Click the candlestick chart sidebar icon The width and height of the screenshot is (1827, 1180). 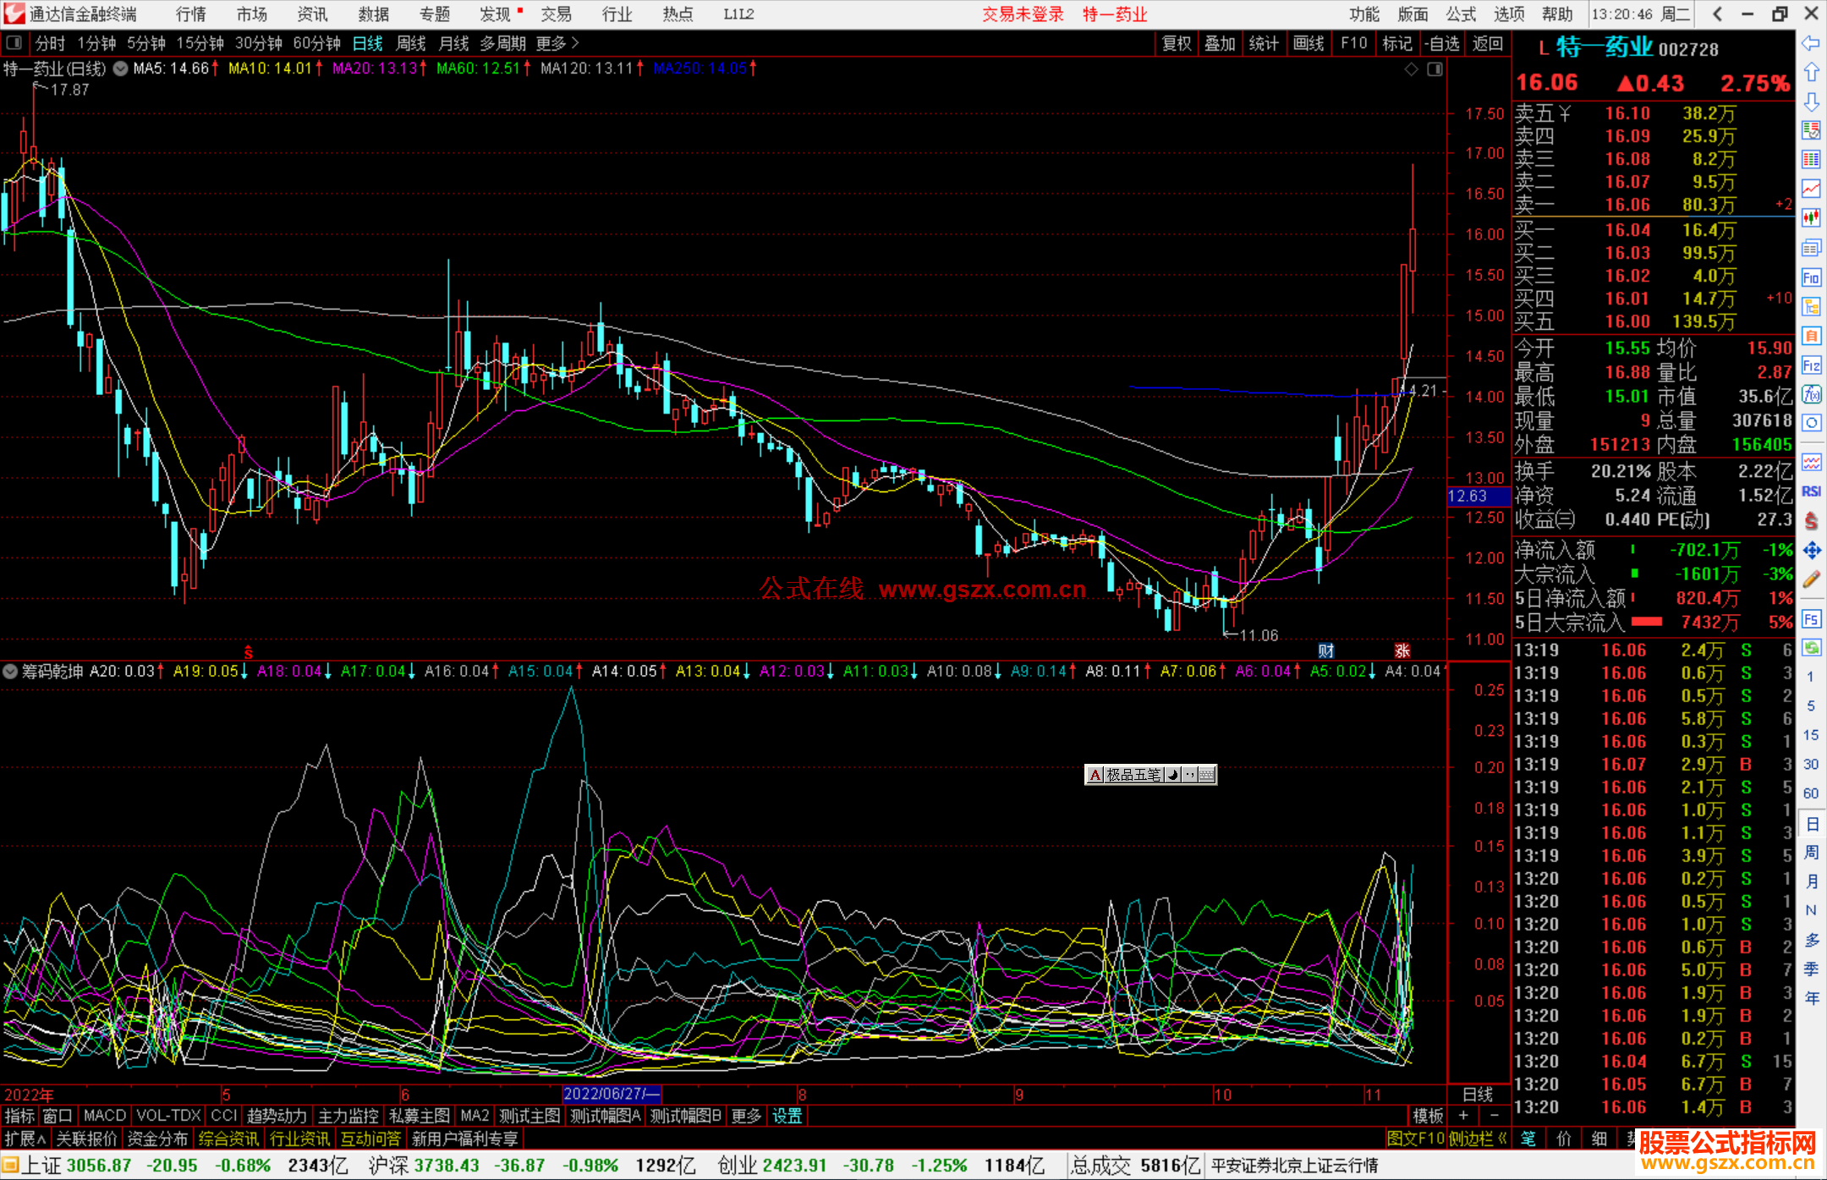[1811, 218]
